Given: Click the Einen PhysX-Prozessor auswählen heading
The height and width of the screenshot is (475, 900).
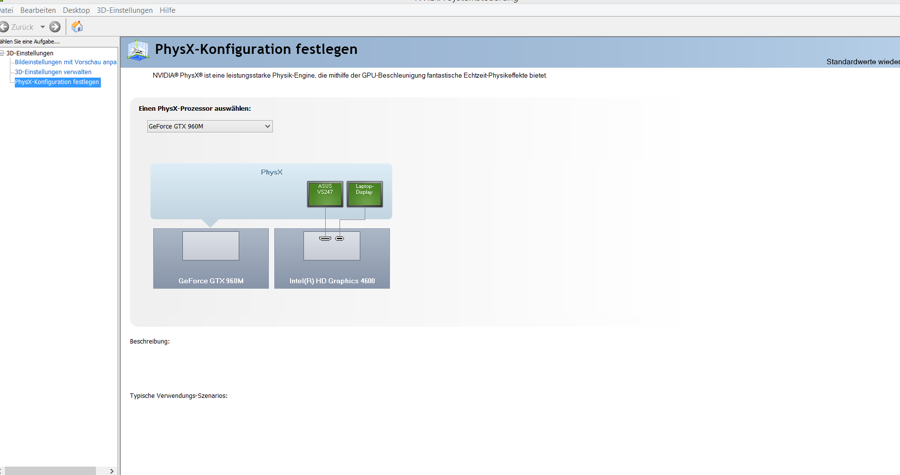Looking at the screenshot, I should pyautogui.click(x=195, y=109).
